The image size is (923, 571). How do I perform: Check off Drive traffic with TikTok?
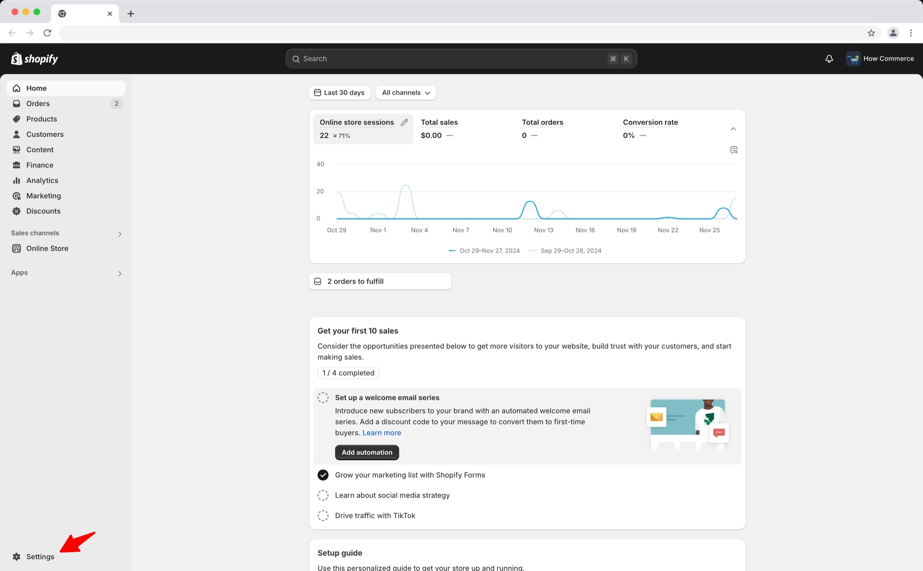pyautogui.click(x=323, y=516)
